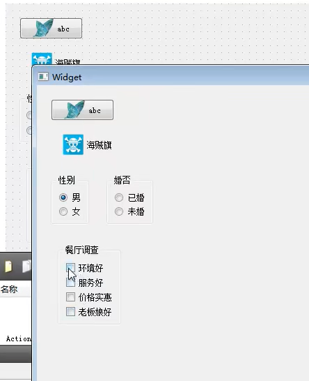Click the 婚否 group box title
This screenshot has width=309, height=381.
point(122,180)
